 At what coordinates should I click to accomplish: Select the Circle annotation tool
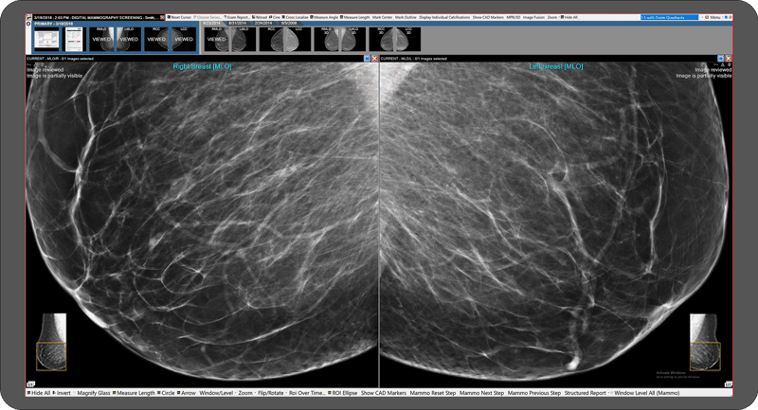[166, 393]
